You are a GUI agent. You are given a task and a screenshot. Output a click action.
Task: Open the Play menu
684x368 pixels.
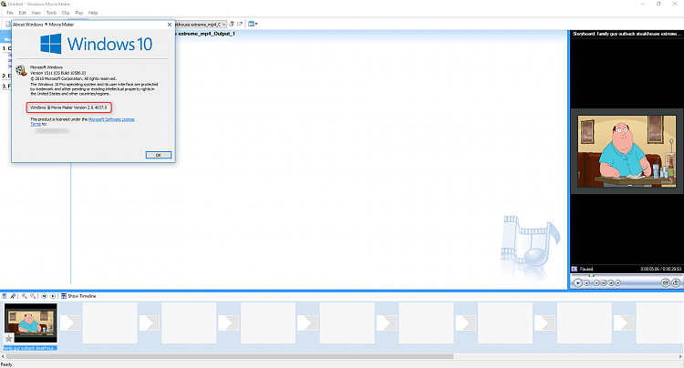[79, 13]
